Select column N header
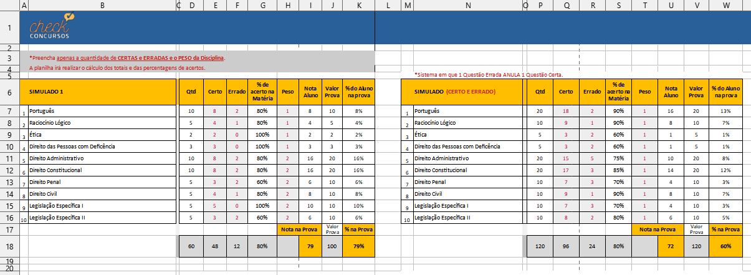Viewport: 751px width, 275px height. coord(467,5)
